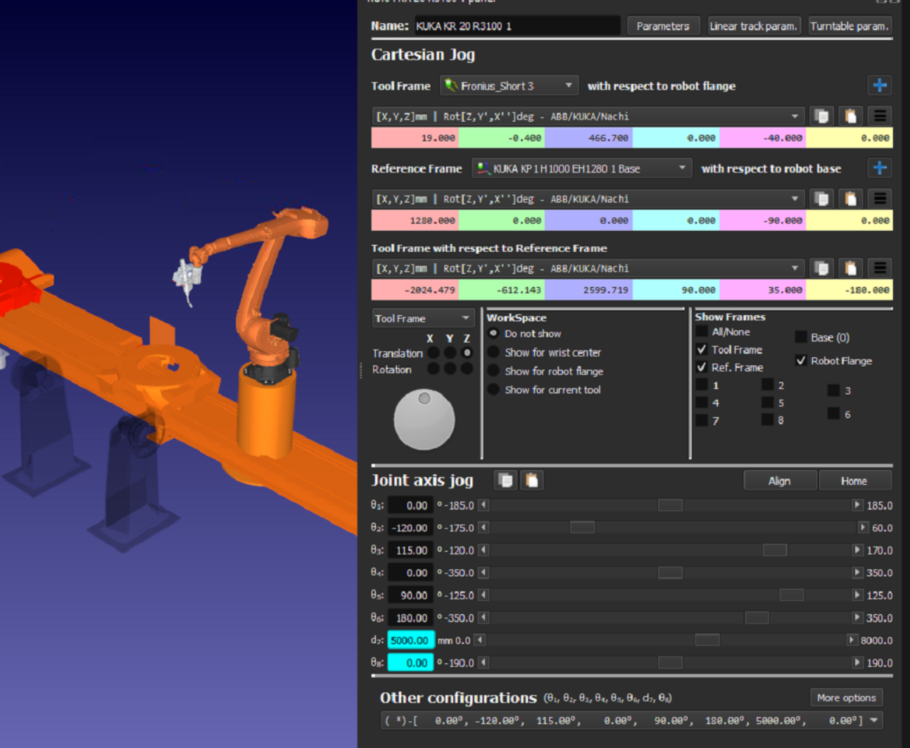Click the plus icon beside Reference Frame
Screen dimensions: 910x748
tap(880, 168)
